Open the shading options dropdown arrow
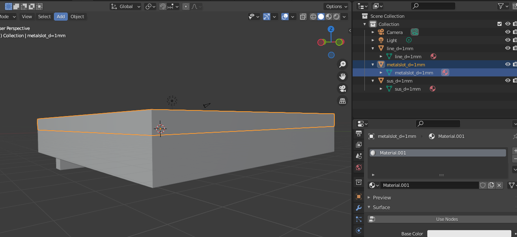 (x=345, y=17)
